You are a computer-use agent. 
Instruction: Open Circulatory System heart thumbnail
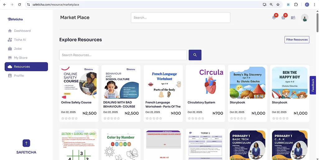tap(205, 83)
